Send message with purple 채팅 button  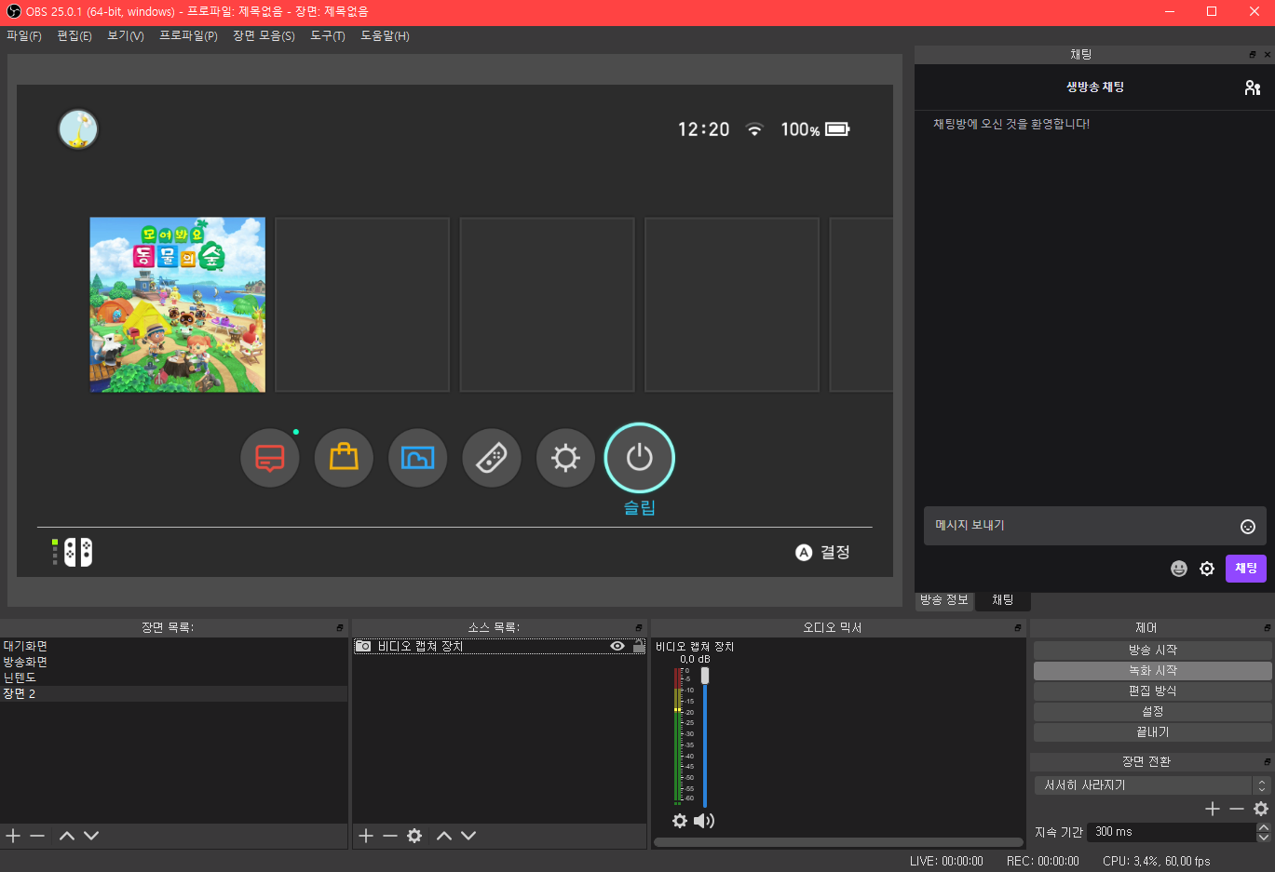(x=1246, y=569)
